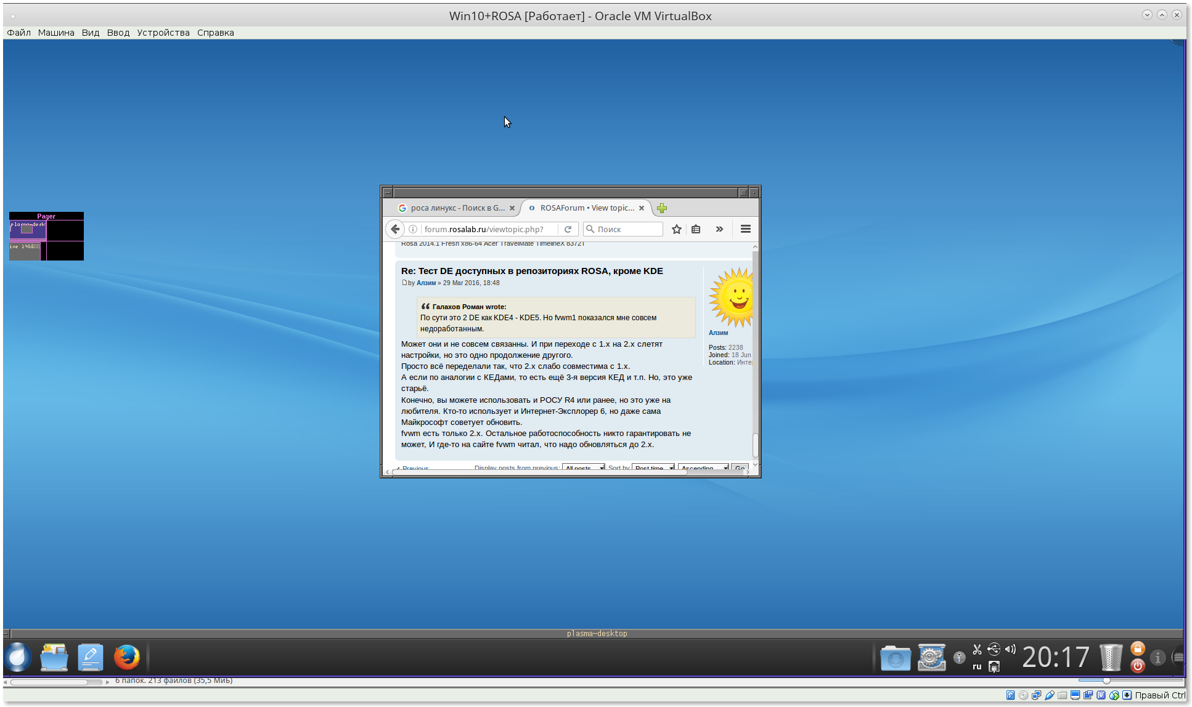1192x707 pixels.
Task: Click the Firefox back arrow button
Action: (395, 229)
